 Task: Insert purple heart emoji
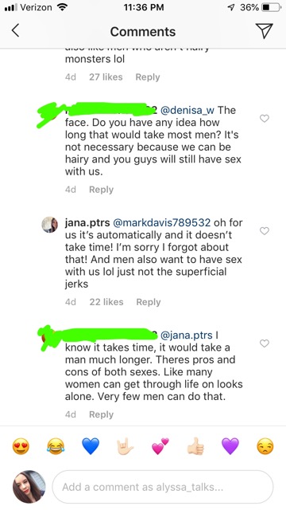click(230, 446)
